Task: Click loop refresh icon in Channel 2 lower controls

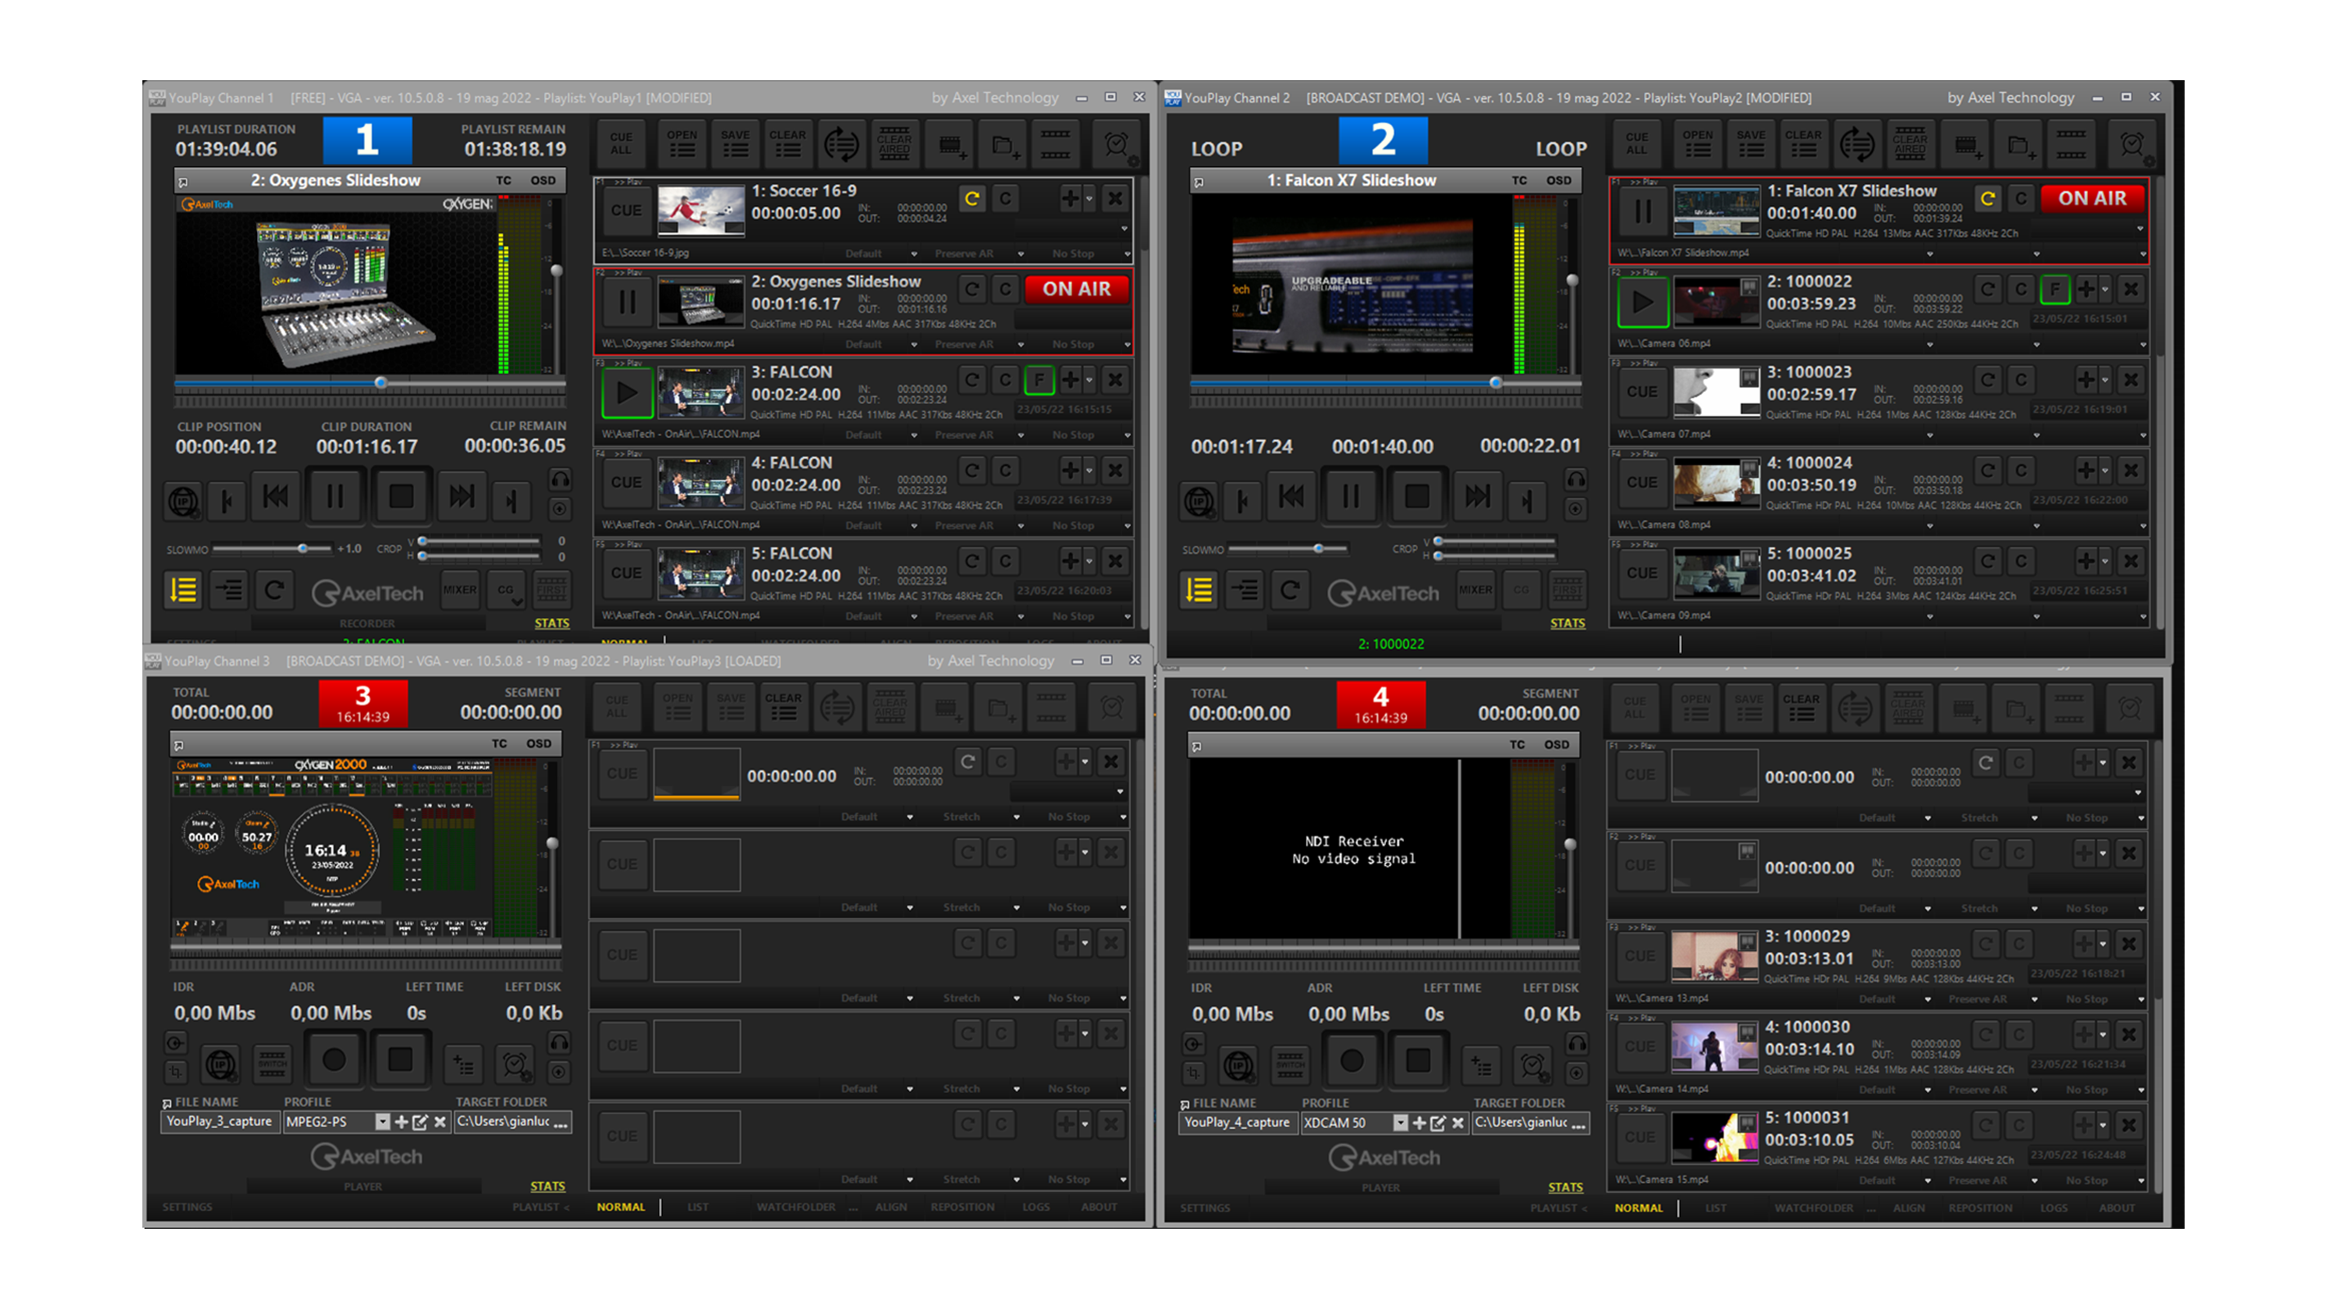Action: coord(1290,591)
